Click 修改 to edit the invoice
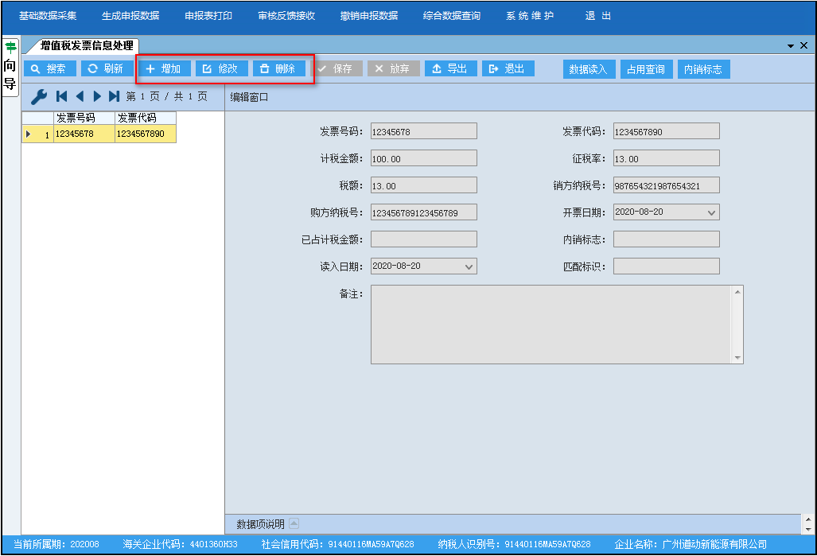 221,69
